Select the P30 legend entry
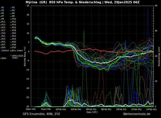Screen dimensions: 161x118 point(14,47)
